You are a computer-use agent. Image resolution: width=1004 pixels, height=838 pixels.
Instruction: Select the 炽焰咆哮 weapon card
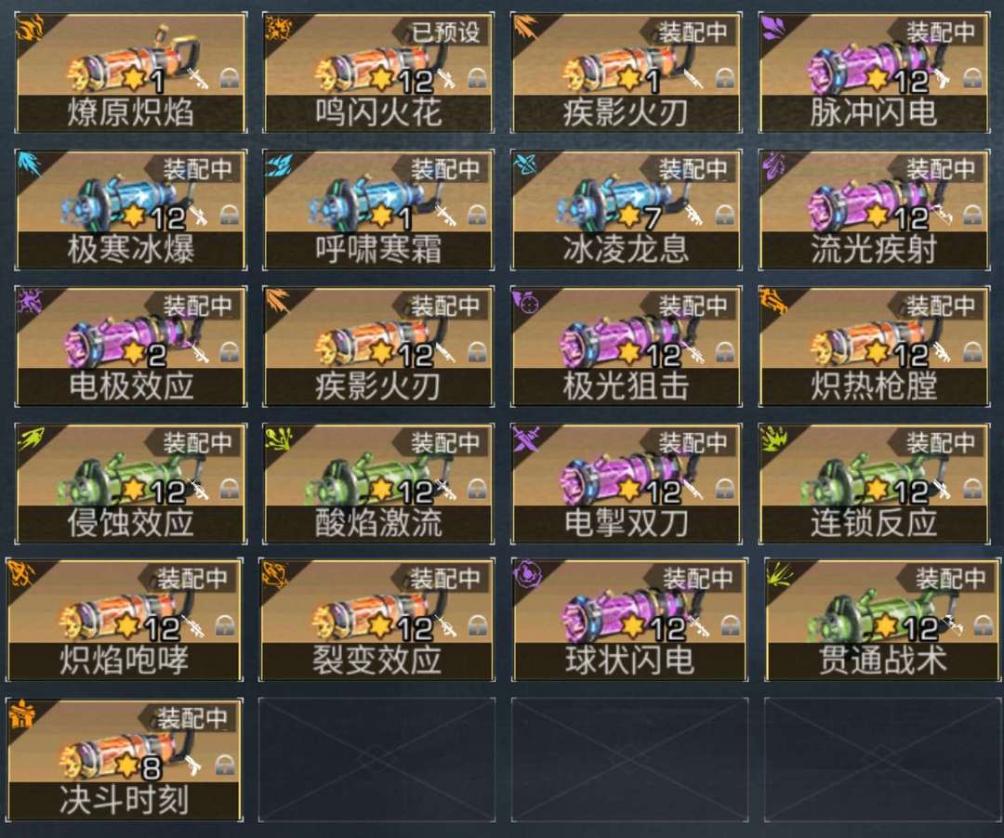[125, 620]
